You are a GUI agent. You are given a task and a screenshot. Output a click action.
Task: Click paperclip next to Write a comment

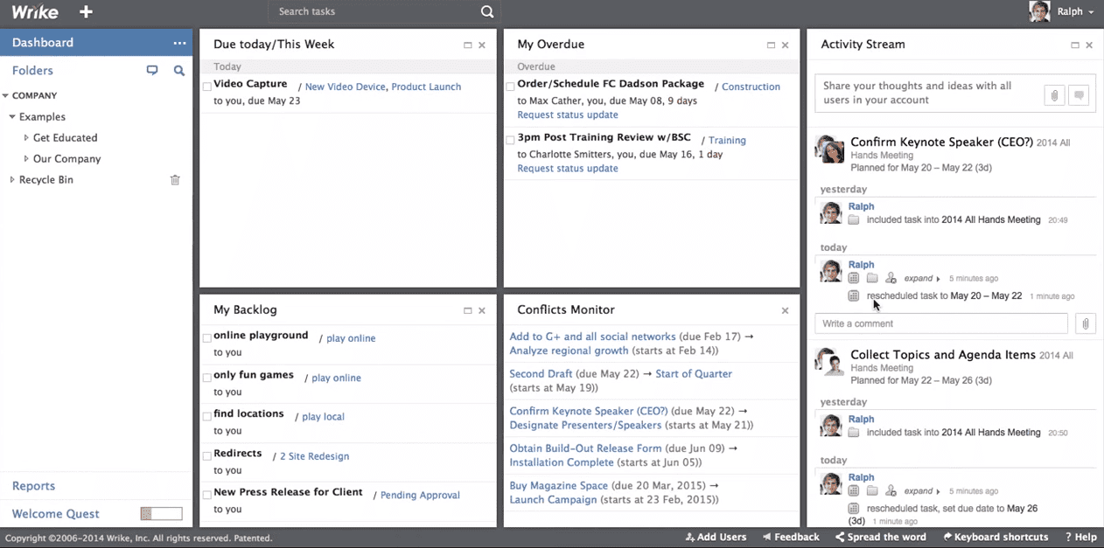1084,323
